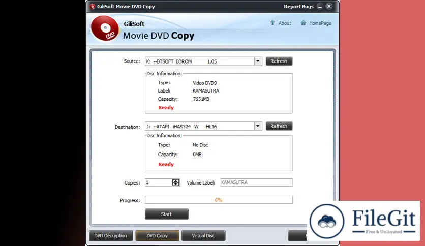Screen dimensions: 425x246
Task: Click the Copies number field
Action: pos(159,182)
